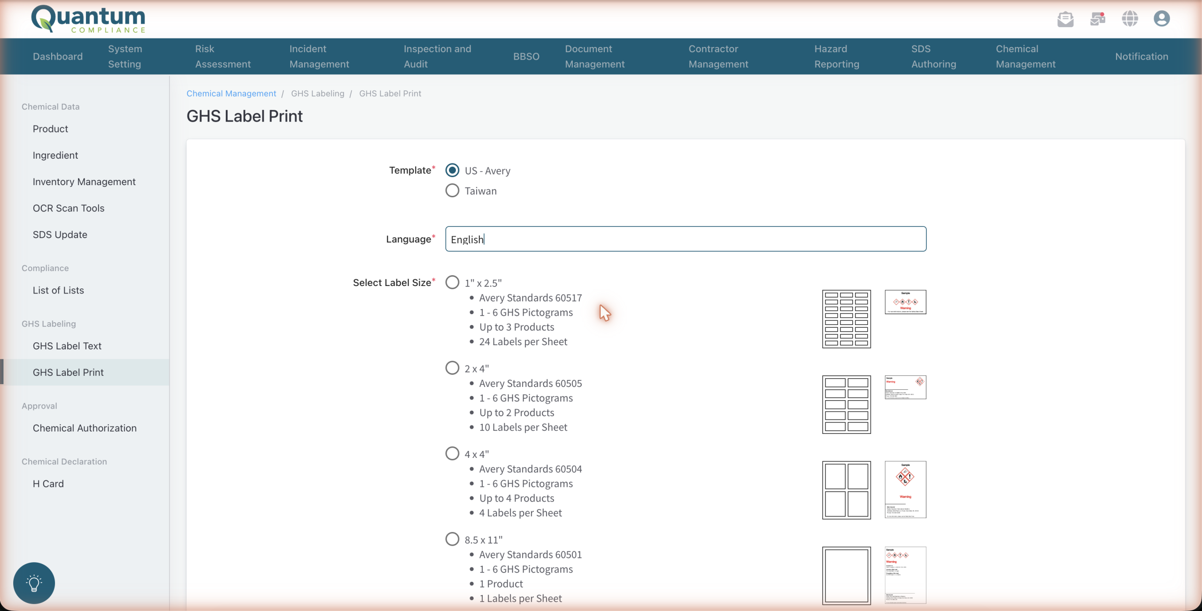Open Document Management menu
Image resolution: width=1202 pixels, height=611 pixels.
pos(594,56)
